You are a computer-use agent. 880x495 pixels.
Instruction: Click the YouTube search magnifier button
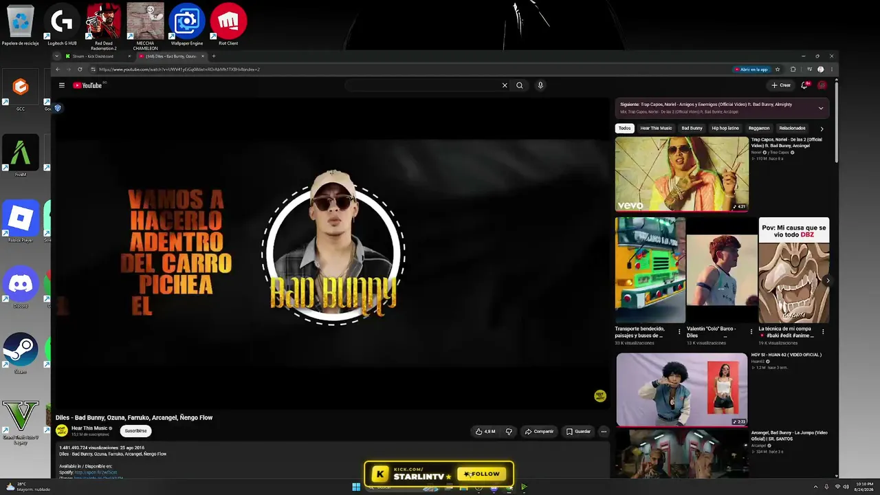tap(520, 85)
